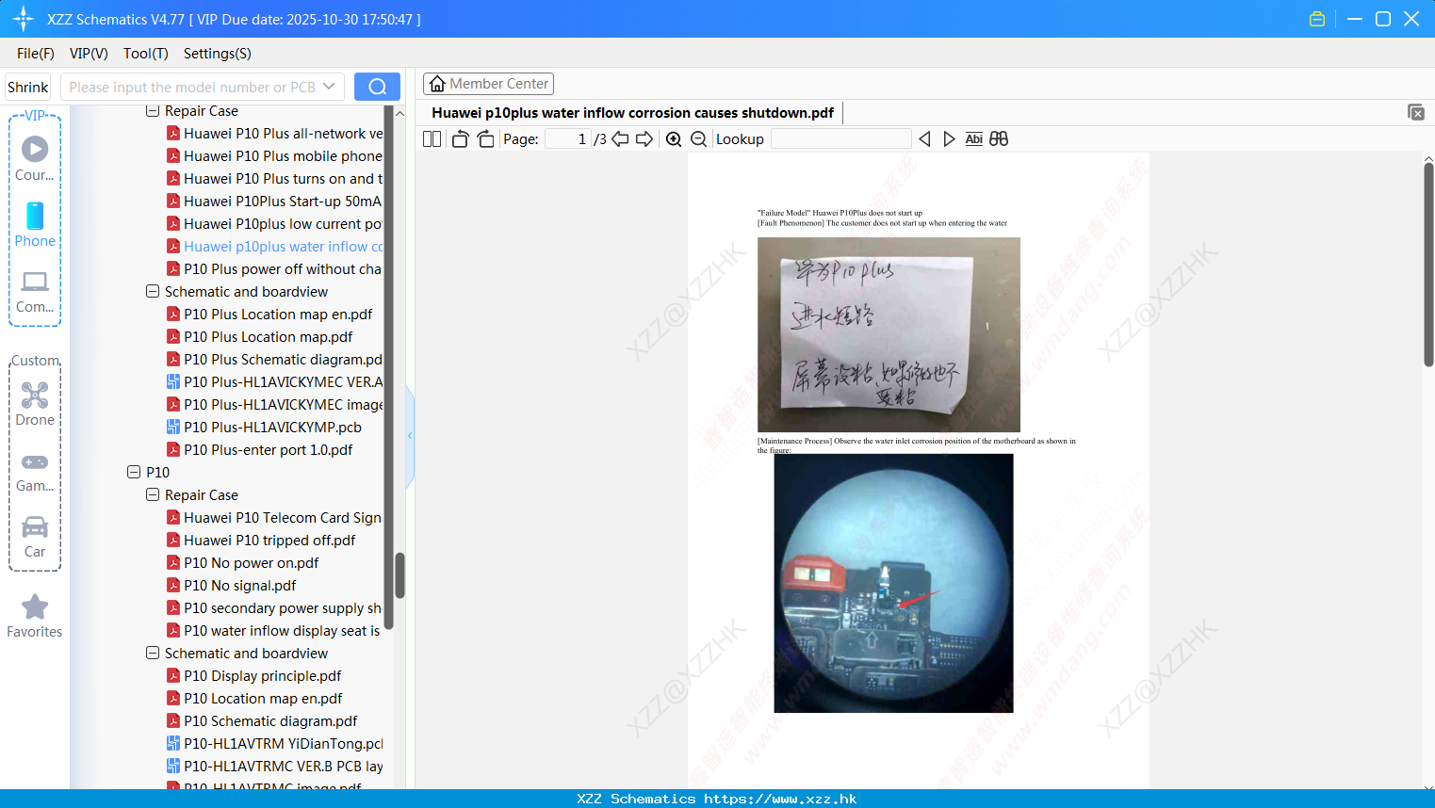This screenshot has height=808, width=1435.
Task: Find previous lookup match
Action: (x=924, y=139)
